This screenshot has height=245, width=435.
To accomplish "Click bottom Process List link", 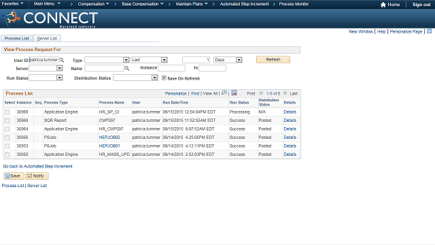I will [13, 186].
